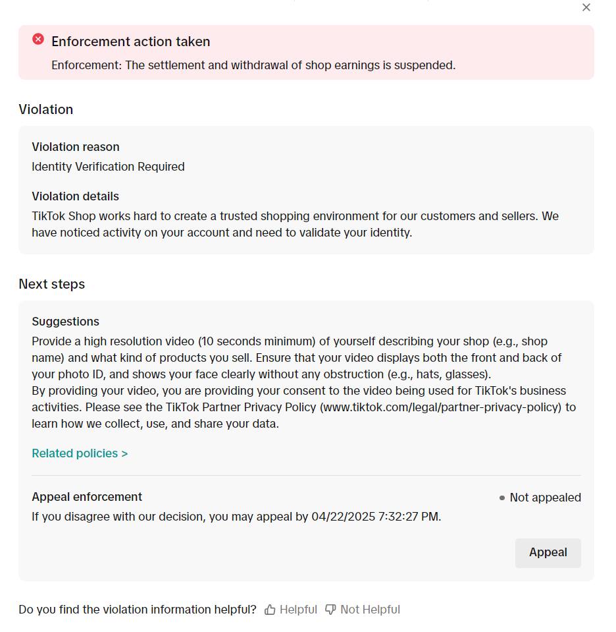This screenshot has height=632, width=616.
Task: Open the Related policies link
Action: coord(80,453)
